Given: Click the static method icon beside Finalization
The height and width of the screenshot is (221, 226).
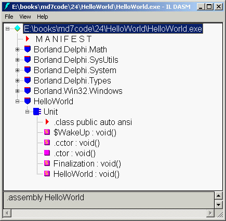Looking at the screenshot, I should tap(47, 163).
